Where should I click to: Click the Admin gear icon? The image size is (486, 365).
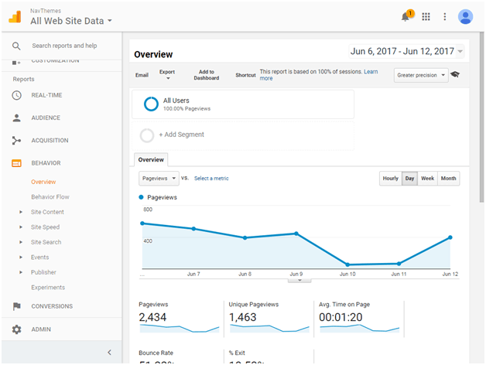17,329
